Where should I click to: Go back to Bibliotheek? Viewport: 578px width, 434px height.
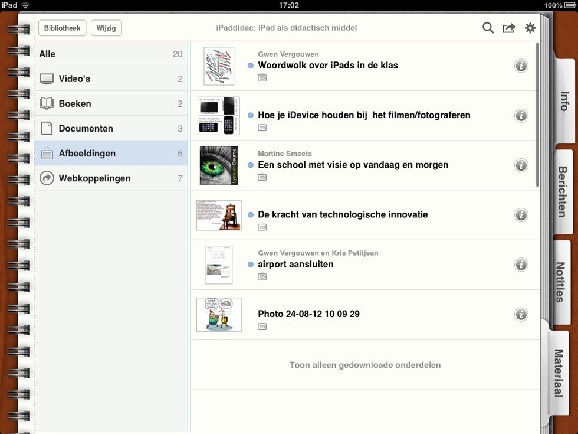[62, 28]
